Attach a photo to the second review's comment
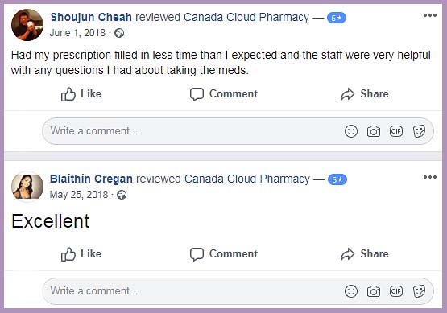447x313 pixels. [374, 291]
